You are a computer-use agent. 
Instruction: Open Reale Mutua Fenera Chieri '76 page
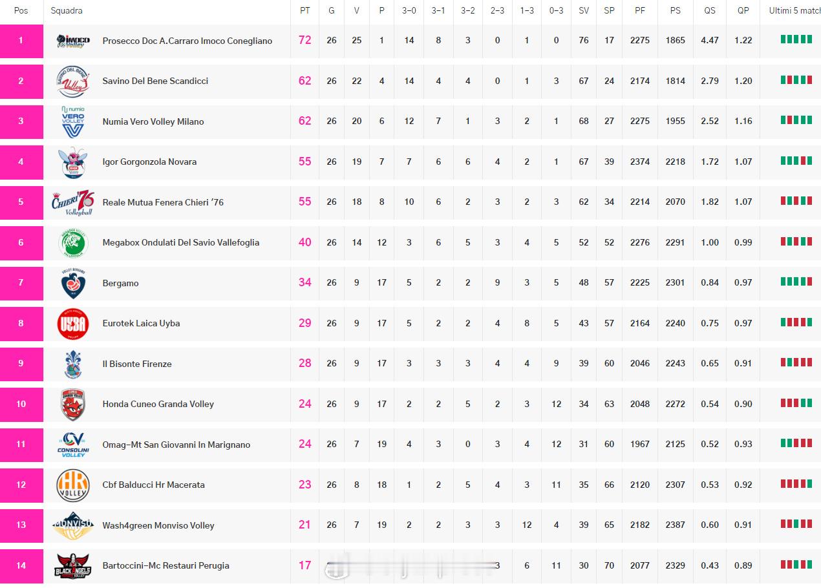click(x=163, y=202)
